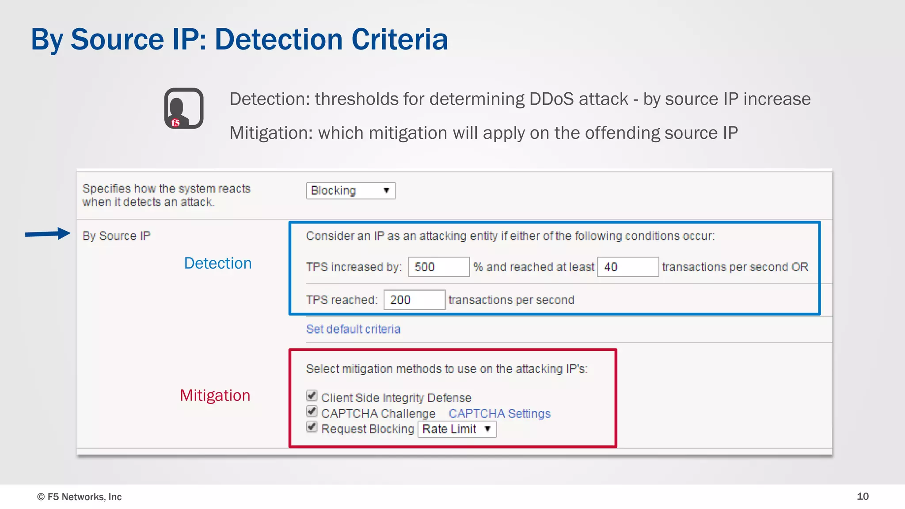This screenshot has height=509, width=905.
Task: Click the F5 user silhouette icon
Action: point(184,108)
